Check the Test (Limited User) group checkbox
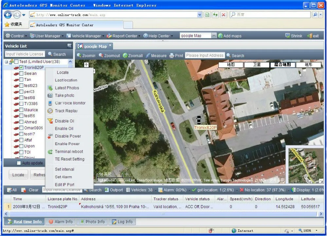 [x=16, y=62]
